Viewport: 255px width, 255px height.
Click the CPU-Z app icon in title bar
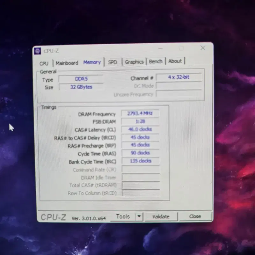38,51
